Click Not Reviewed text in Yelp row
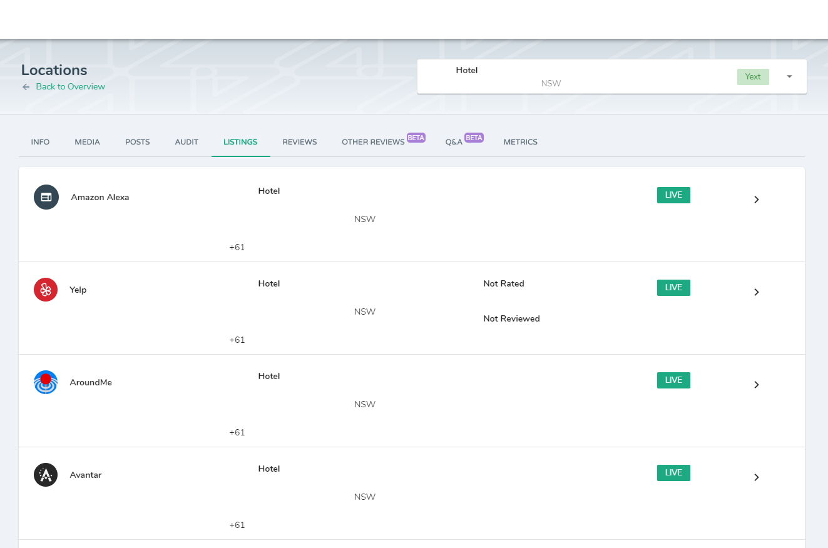This screenshot has width=828, height=548. (511, 318)
